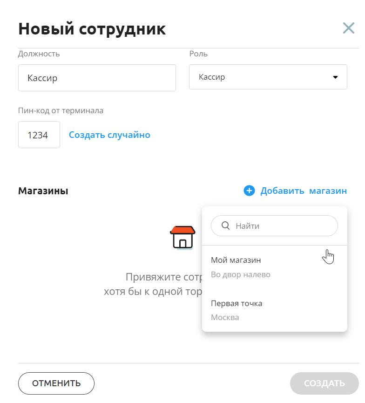
Task: Click the Роль dropdown arrow
Action: click(x=335, y=77)
